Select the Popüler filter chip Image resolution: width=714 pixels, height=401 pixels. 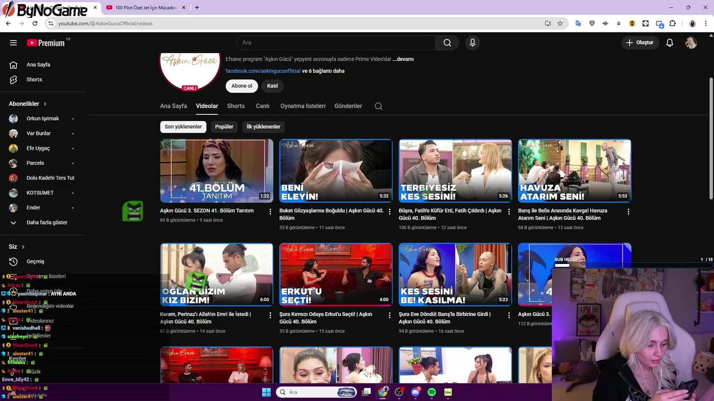pyautogui.click(x=224, y=127)
